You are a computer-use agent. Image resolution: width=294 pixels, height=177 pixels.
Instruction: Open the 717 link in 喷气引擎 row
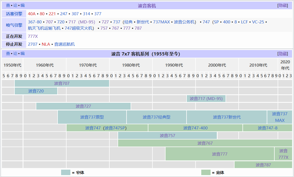(72, 22)
